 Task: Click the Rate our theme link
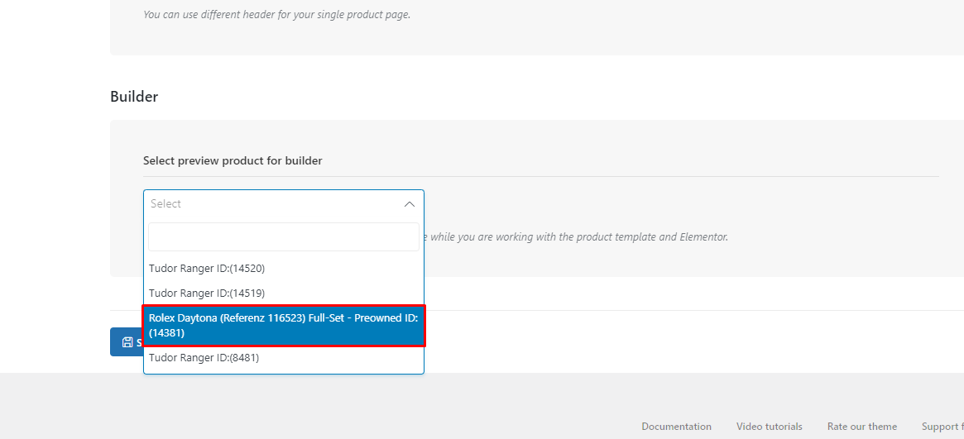pos(862,426)
